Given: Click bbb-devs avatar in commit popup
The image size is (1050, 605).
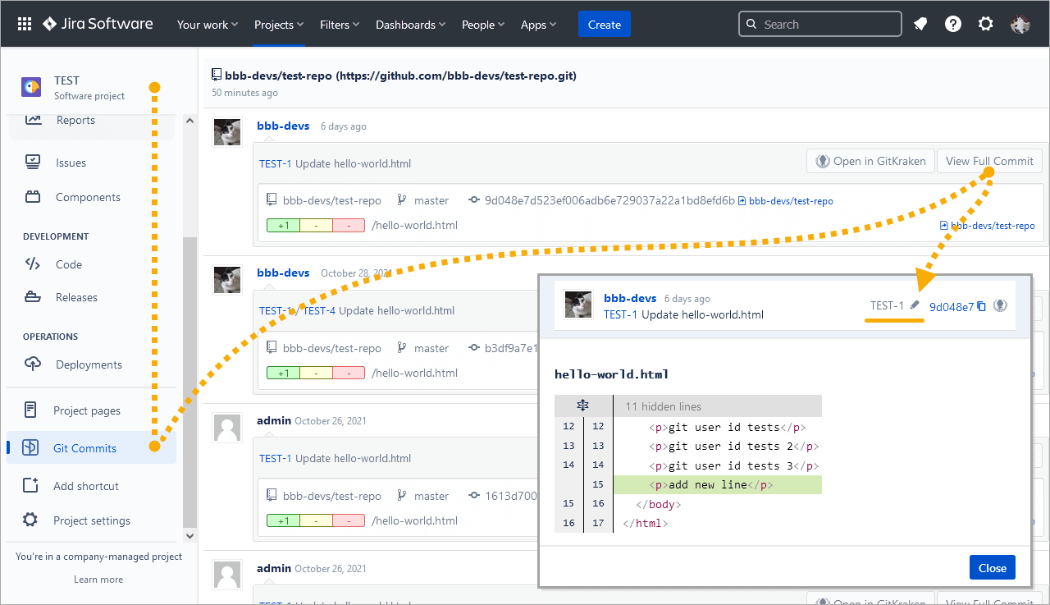Looking at the screenshot, I should point(579,305).
